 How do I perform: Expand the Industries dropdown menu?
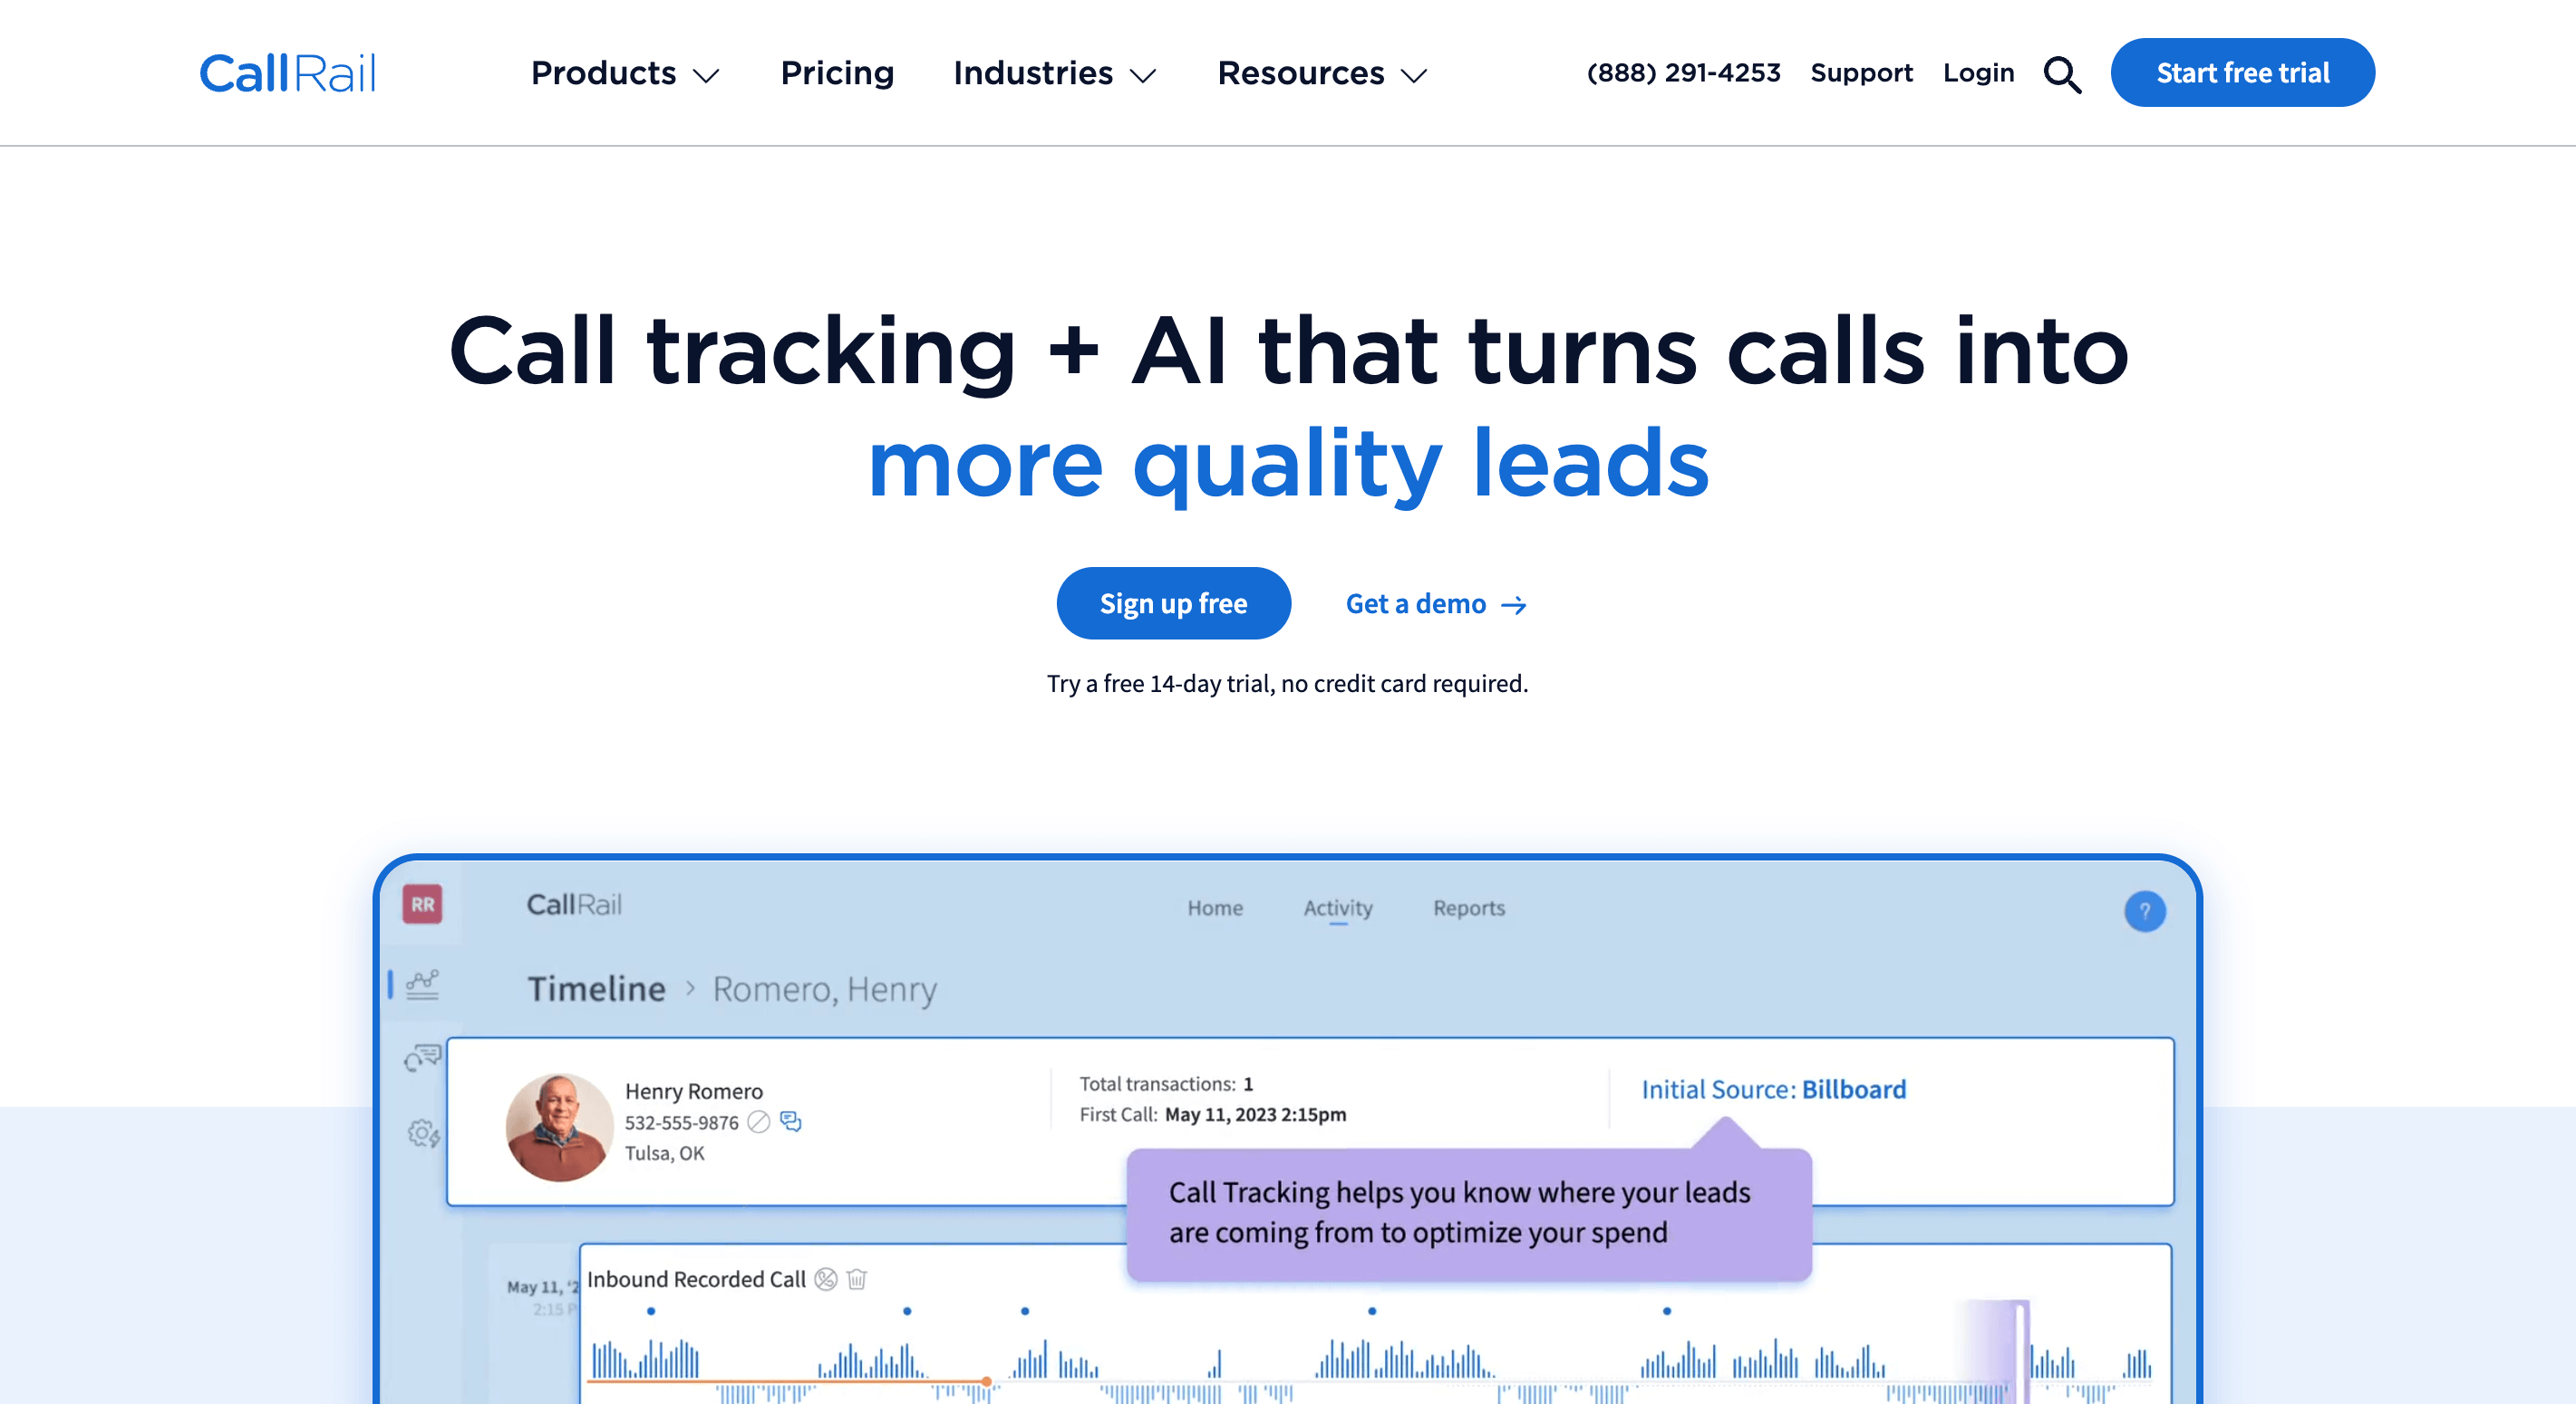(x=1055, y=73)
